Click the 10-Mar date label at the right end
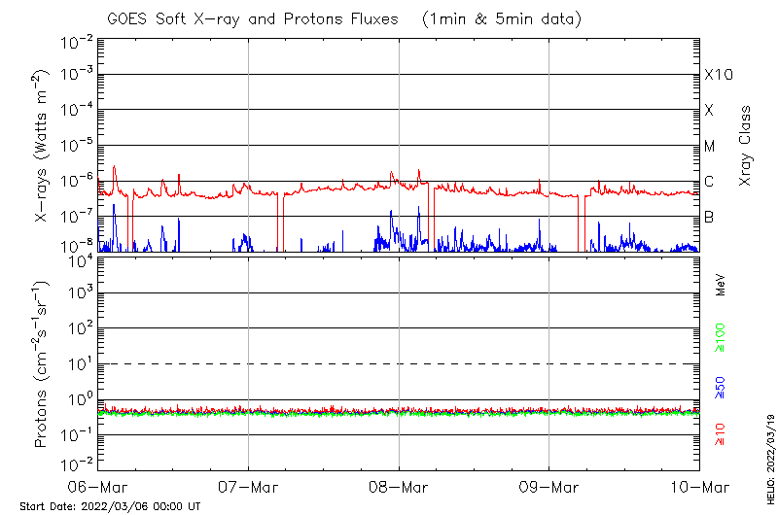 point(698,487)
